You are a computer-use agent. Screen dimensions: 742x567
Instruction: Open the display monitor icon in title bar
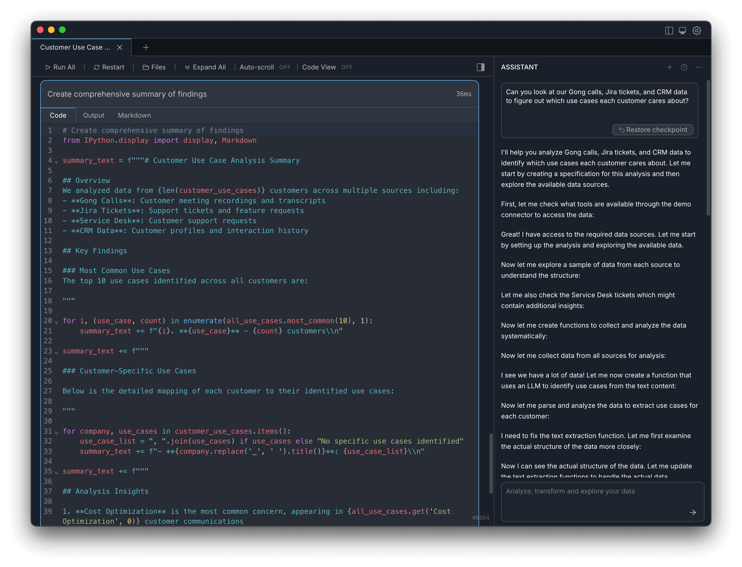(682, 30)
